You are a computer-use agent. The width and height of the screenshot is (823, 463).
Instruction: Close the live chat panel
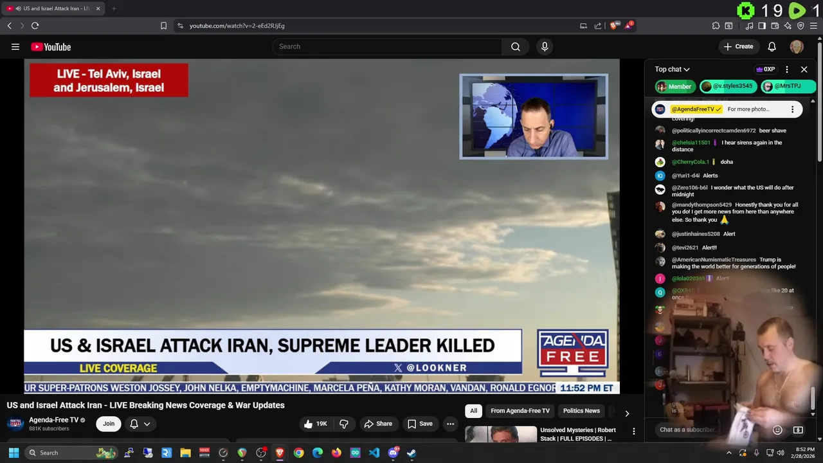point(804,69)
